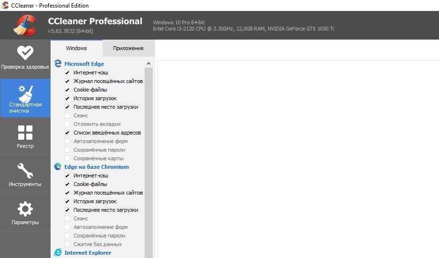Click Windows 10 Pro 64-bit system info
The height and width of the screenshot is (258, 439).
pos(178,22)
